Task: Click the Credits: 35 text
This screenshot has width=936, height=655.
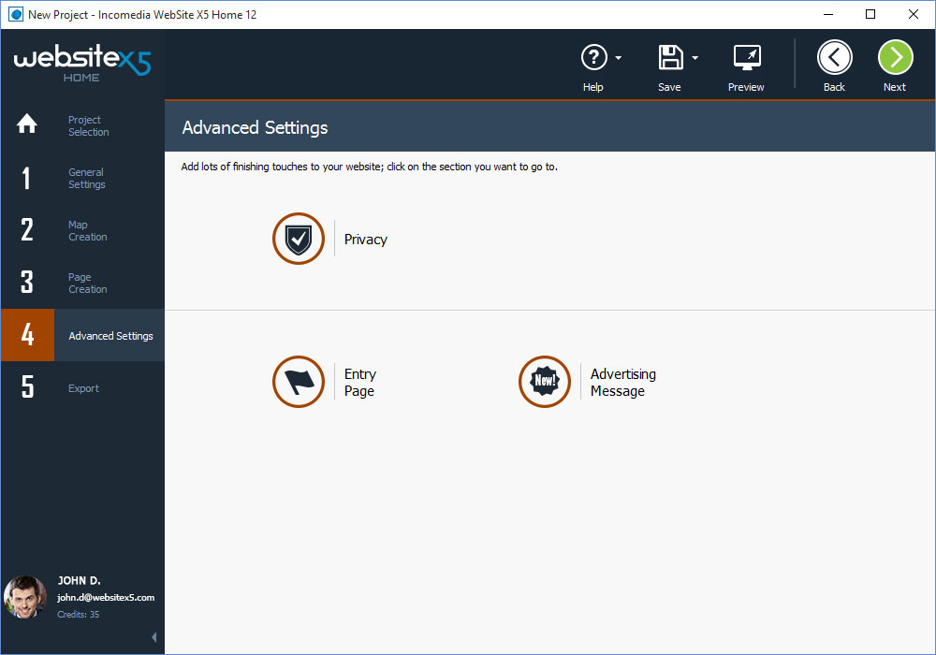Action: (x=79, y=615)
